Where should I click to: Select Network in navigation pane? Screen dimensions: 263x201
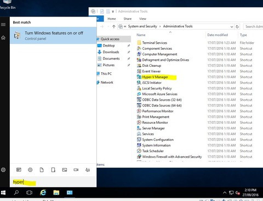pos(107,82)
